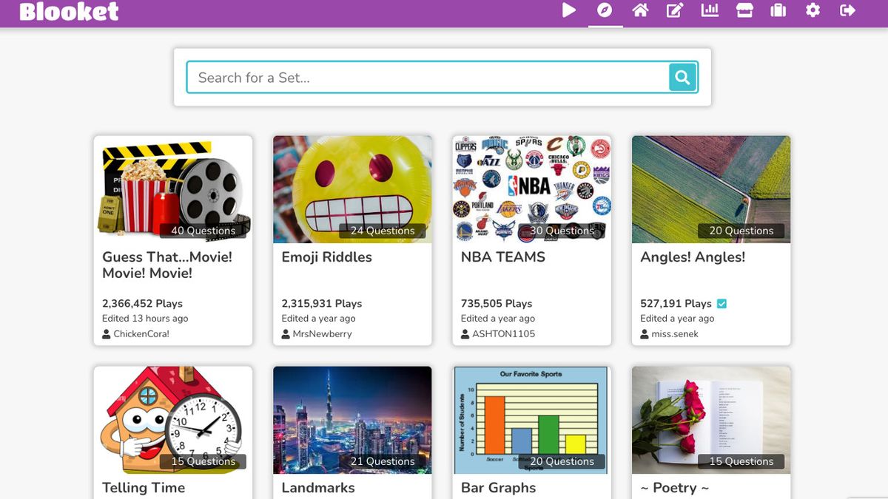Open the Home icon in the navbar
Image resolution: width=888 pixels, height=499 pixels.
(x=641, y=10)
